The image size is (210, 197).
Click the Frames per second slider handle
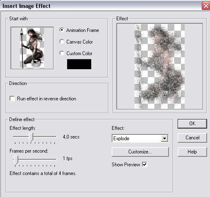pyautogui.click(x=16, y=160)
